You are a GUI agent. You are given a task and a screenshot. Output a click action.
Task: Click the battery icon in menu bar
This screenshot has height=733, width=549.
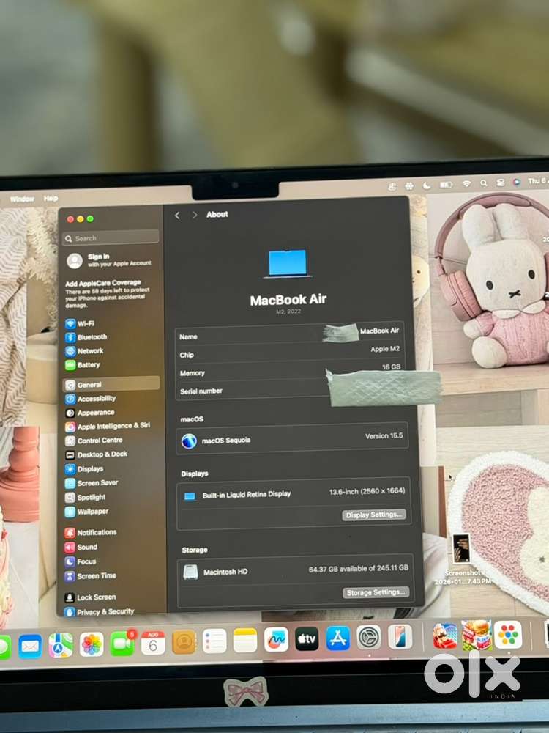(x=447, y=185)
